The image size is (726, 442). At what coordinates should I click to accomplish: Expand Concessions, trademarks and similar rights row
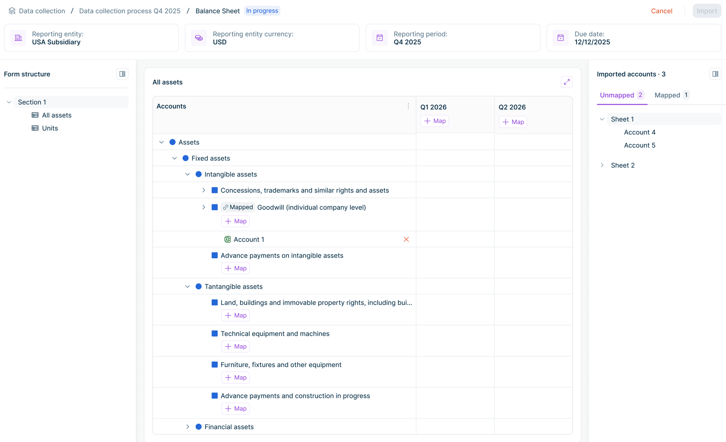point(204,191)
